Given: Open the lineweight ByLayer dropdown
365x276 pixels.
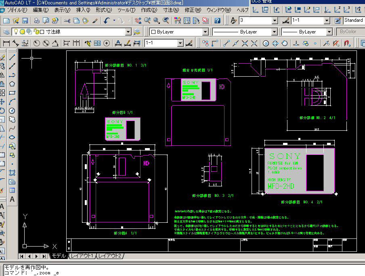Looking at the screenshot, I should (329, 32).
